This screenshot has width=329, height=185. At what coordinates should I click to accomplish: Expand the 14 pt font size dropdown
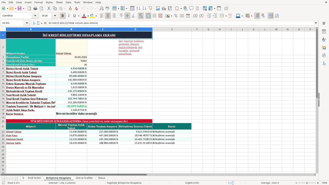click(x=55, y=16)
